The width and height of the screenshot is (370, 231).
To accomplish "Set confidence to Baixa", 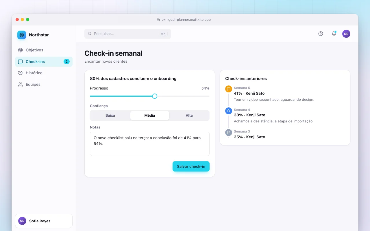I will click(110, 115).
